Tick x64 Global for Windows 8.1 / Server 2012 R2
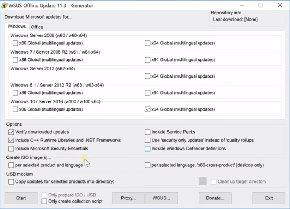The width and height of the screenshot is (290, 209). pos(148,93)
